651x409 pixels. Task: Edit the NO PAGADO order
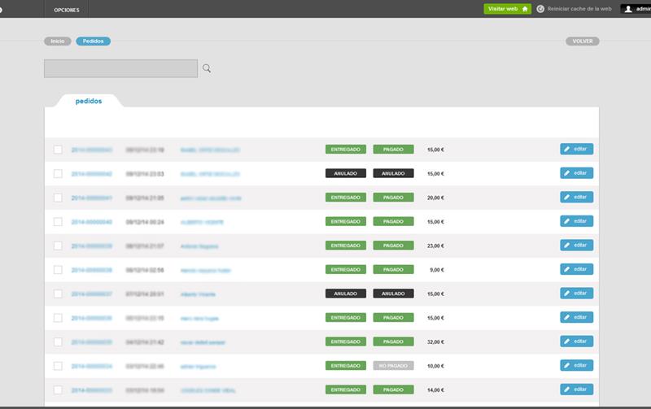point(576,365)
